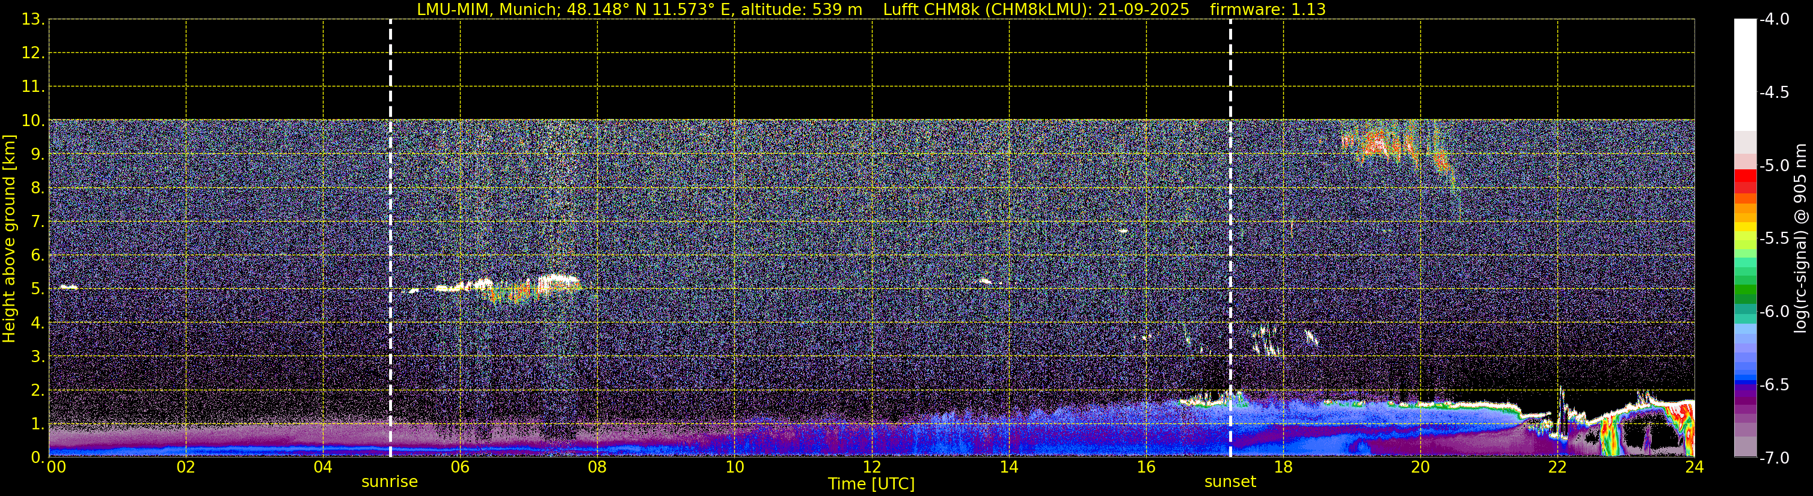
Task: Click the time-axis tick label "22"
Action: click(1557, 468)
